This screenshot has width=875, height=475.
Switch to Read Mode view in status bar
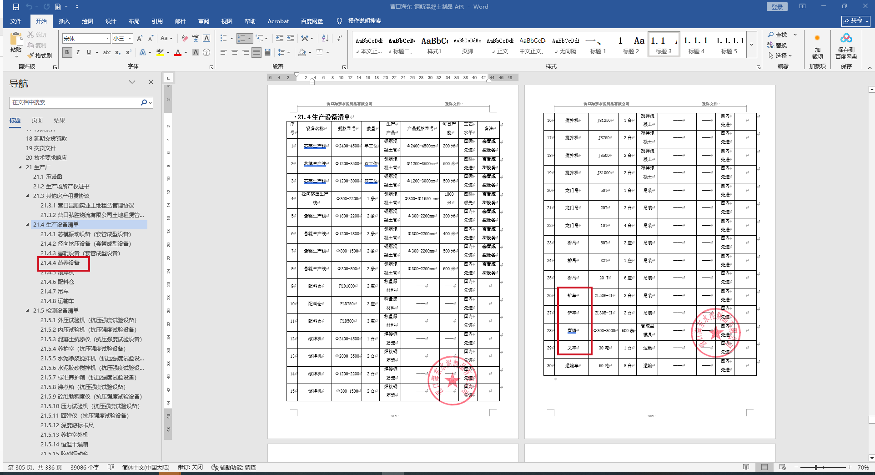746,467
